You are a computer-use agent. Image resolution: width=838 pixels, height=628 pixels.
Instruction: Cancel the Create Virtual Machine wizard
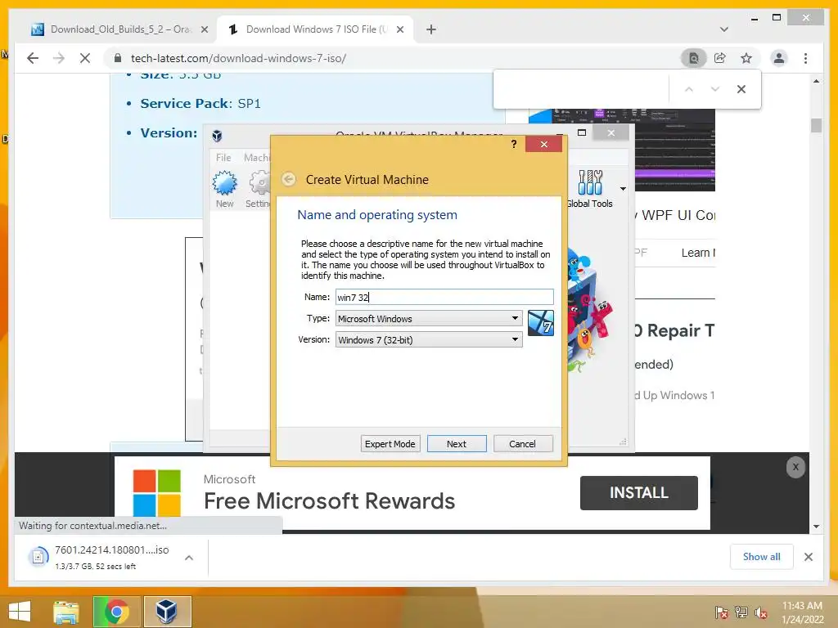522,444
